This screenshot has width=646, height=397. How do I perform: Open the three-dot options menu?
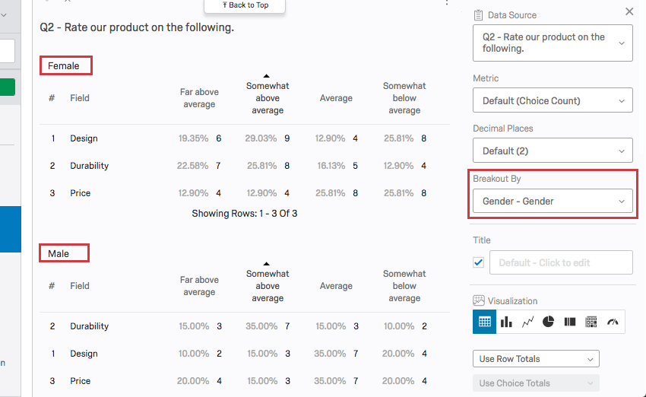pos(447,3)
